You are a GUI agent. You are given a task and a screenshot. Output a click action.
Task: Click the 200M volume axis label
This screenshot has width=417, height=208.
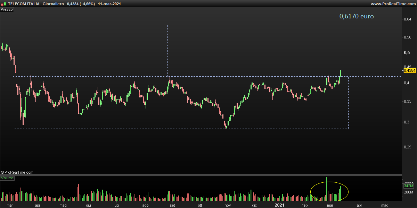(408, 192)
